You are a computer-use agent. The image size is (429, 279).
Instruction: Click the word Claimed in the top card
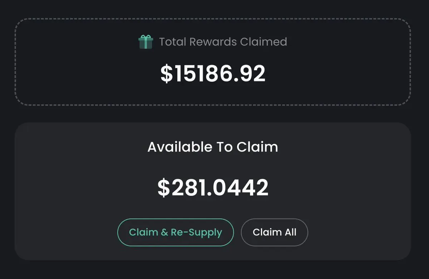click(x=263, y=42)
